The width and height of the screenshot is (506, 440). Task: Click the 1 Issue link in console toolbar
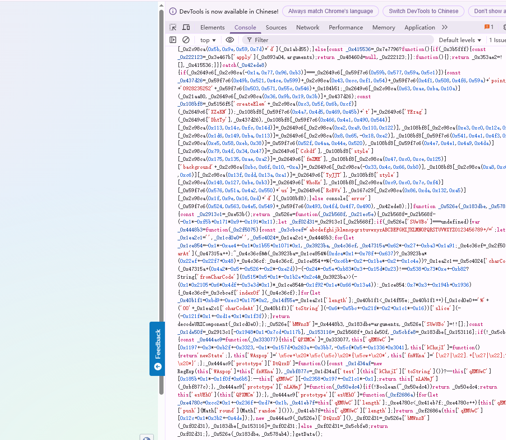[497, 40]
